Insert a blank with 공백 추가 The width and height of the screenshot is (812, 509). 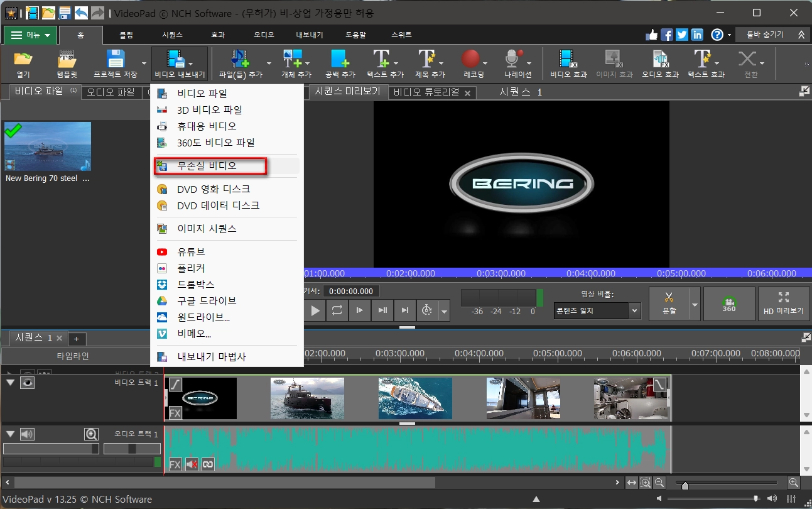click(340, 64)
